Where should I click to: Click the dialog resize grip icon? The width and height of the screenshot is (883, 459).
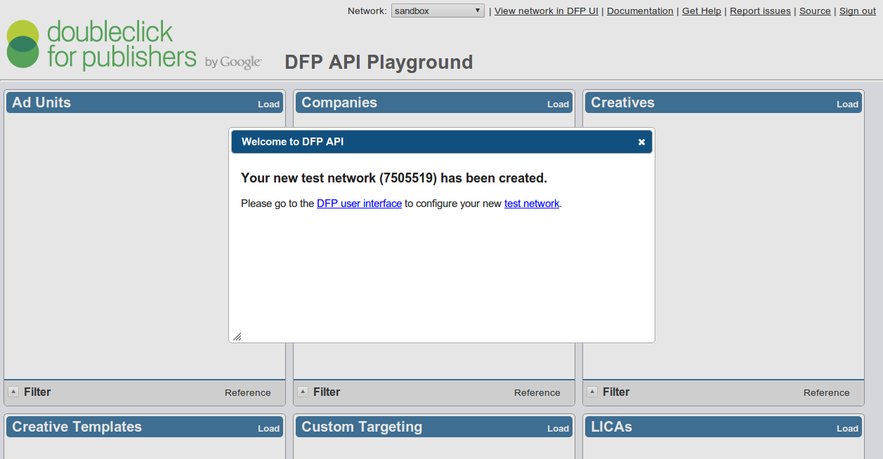pos(237,336)
